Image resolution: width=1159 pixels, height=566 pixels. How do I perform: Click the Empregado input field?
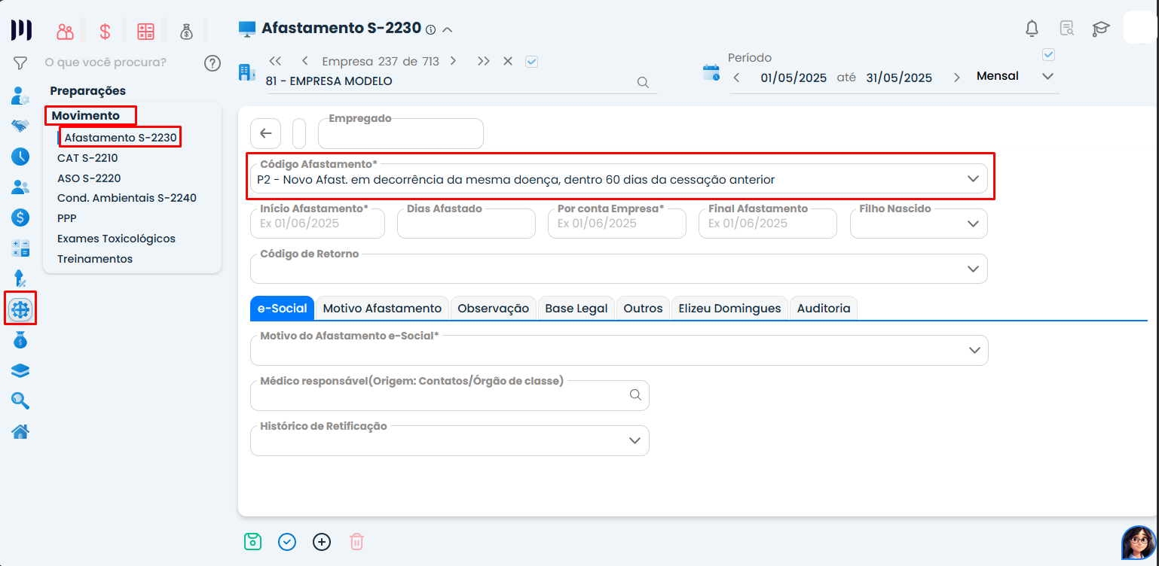401,133
